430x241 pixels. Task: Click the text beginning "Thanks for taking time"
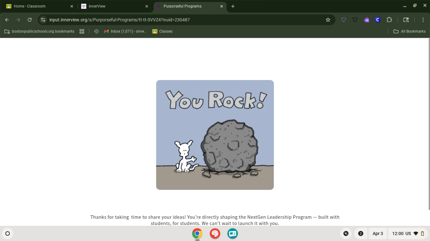click(x=215, y=220)
